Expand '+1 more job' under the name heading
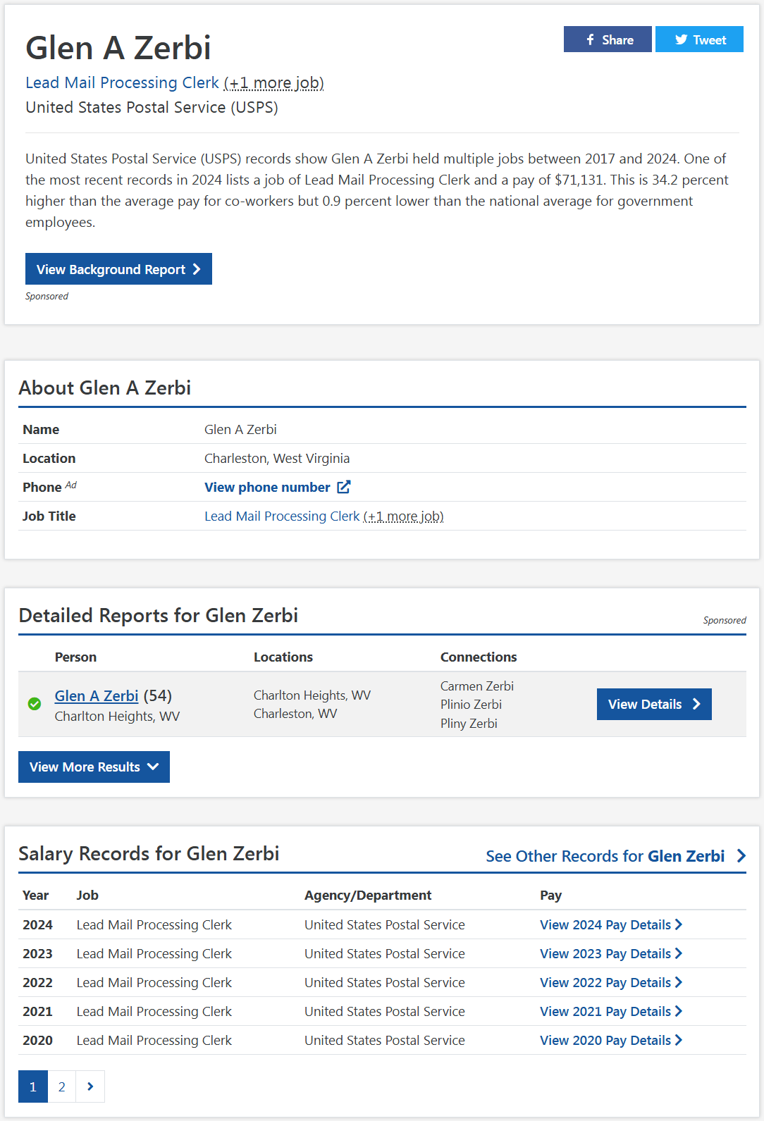This screenshot has width=764, height=1121. [273, 82]
